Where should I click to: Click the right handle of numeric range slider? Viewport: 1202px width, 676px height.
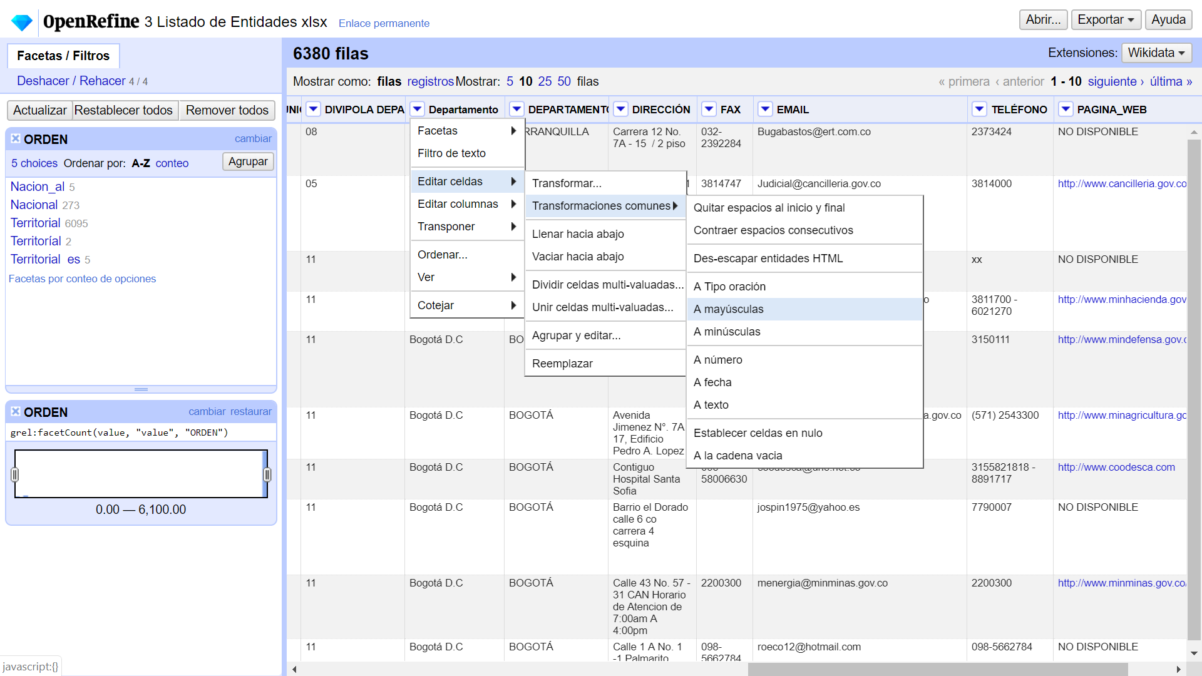click(x=267, y=475)
